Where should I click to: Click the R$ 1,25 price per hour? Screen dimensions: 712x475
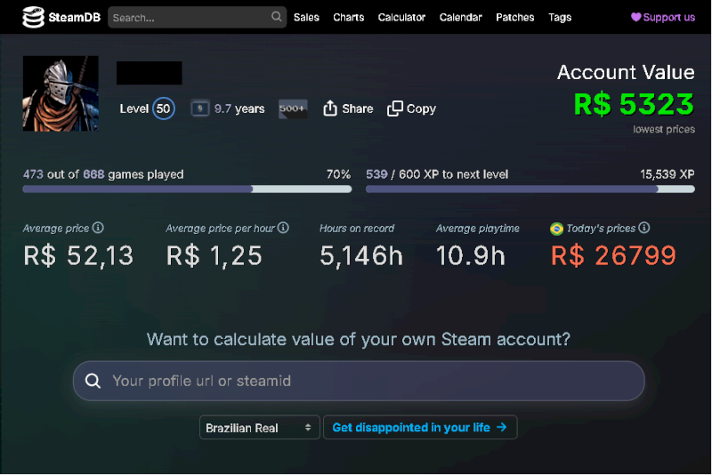[214, 256]
